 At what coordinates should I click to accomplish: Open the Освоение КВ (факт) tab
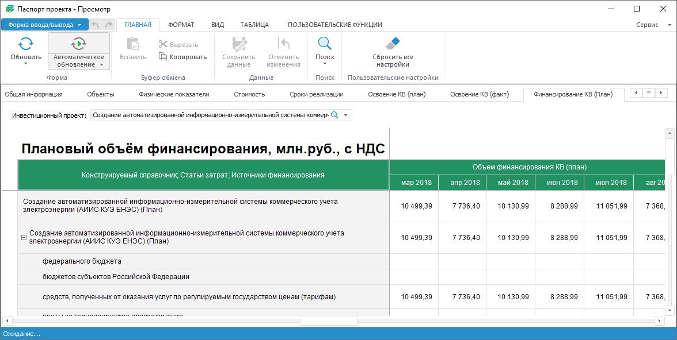[479, 94]
